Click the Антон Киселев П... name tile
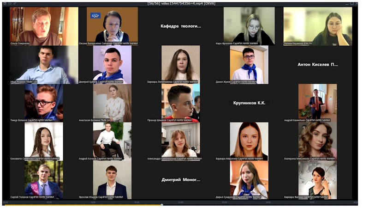This screenshot has width=369, height=208. 317,65
